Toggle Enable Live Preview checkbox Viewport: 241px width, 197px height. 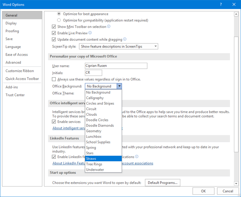coord(54,33)
